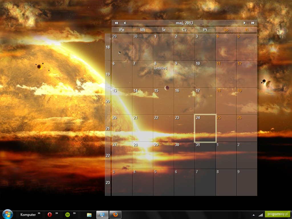Screen dimensions: 292x219
Task: Click the 'Pn' weekday header
Action: (122, 30)
